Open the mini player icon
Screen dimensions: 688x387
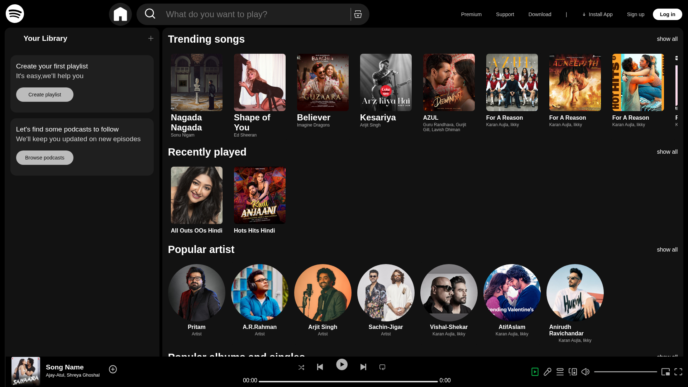pyautogui.click(x=666, y=372)
